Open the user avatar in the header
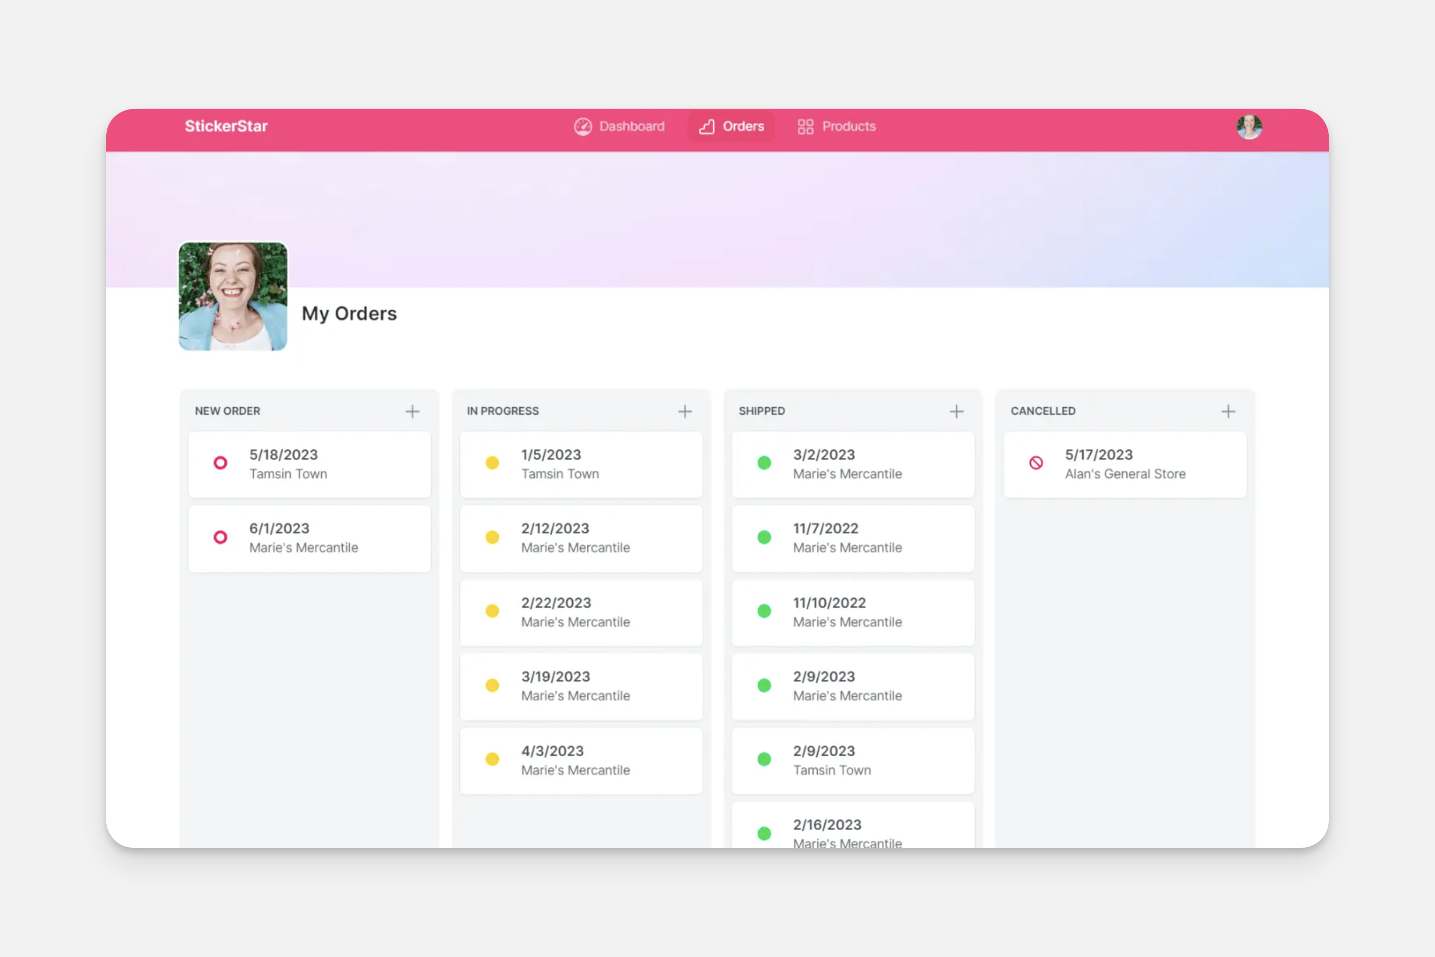This screenshot has height=957, width=1435. click(x=1249, y=126)
